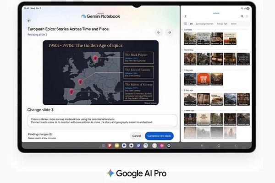Open the three-dot menu in file picker
The height and width of the screenshot is (183, 275).
click(x=247, y=16)
